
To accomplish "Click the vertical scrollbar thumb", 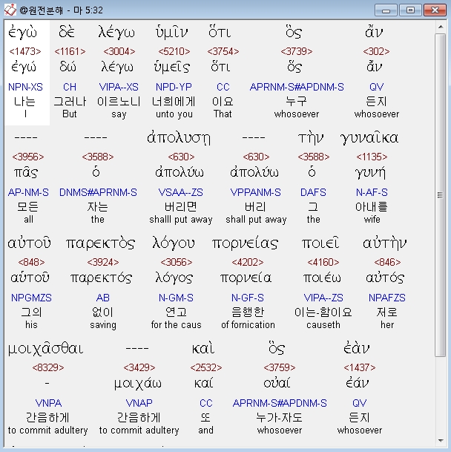I will point(441,195).
